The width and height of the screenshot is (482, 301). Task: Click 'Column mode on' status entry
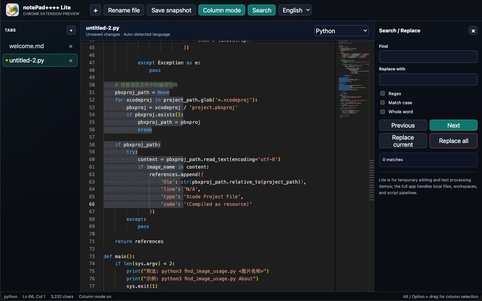[x=95, y=296]
